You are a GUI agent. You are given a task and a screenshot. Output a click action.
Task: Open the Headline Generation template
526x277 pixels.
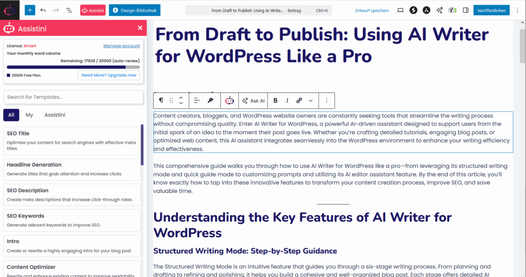tap(72, 169)
